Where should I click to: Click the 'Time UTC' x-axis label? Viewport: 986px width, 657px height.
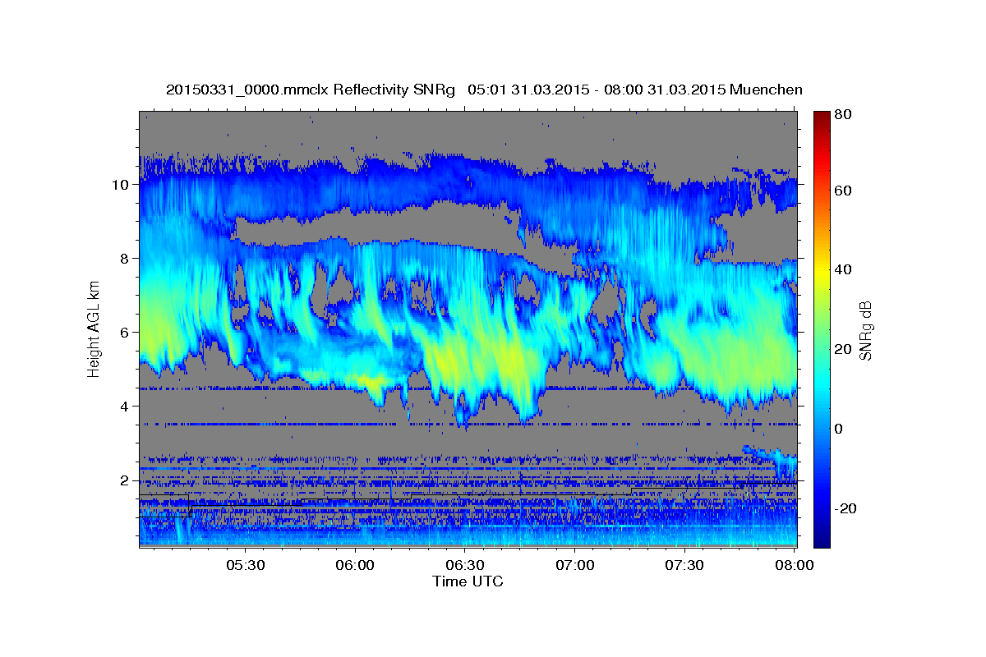tap(468, 581)
